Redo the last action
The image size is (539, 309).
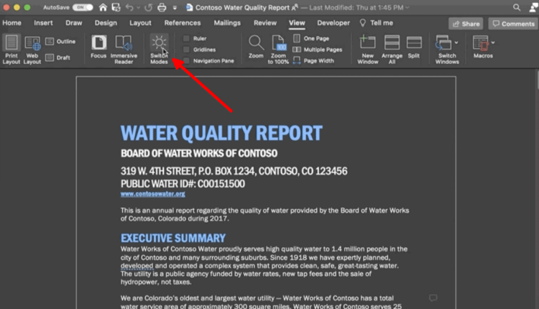[148, 7]
